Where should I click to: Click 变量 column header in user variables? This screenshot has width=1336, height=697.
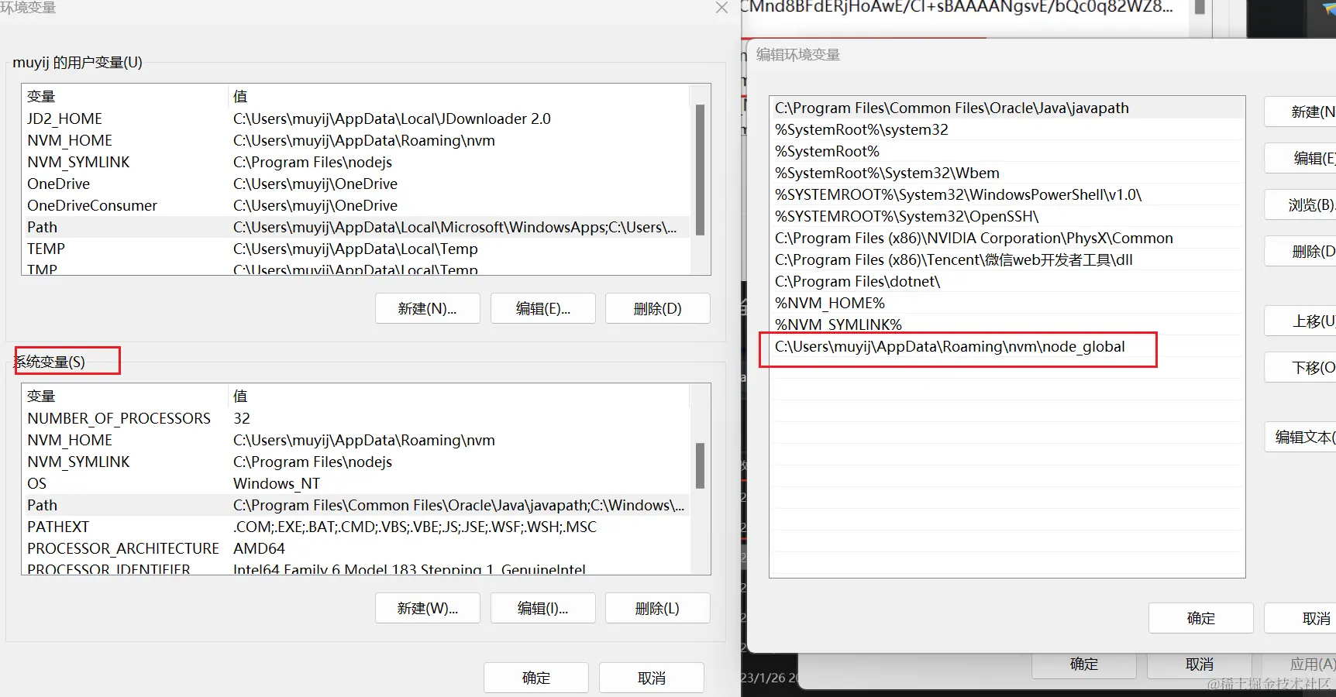coord(125,96)
